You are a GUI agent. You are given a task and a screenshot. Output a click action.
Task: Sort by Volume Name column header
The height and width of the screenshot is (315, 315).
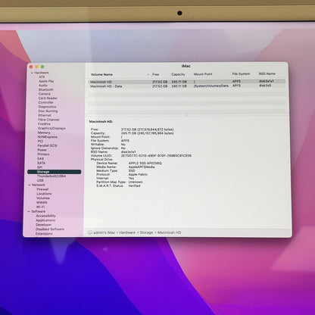[x=101, y=75]
